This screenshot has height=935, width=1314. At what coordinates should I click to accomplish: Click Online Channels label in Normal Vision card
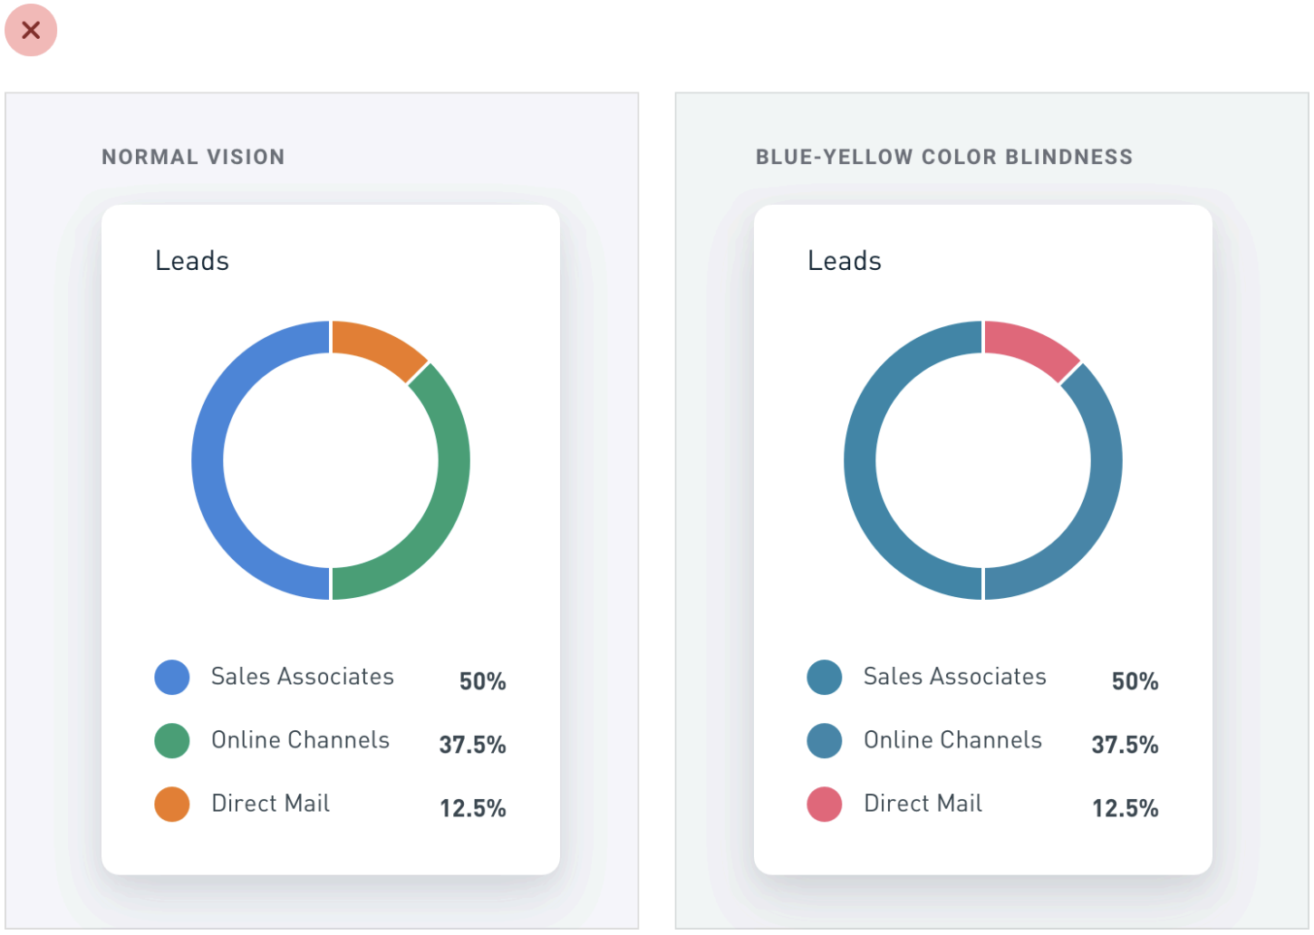coord(300,740)
